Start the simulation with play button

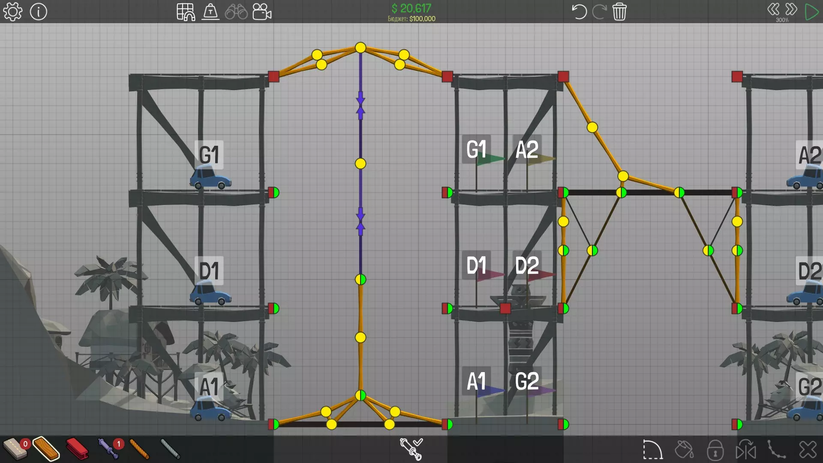pos(811,12)
